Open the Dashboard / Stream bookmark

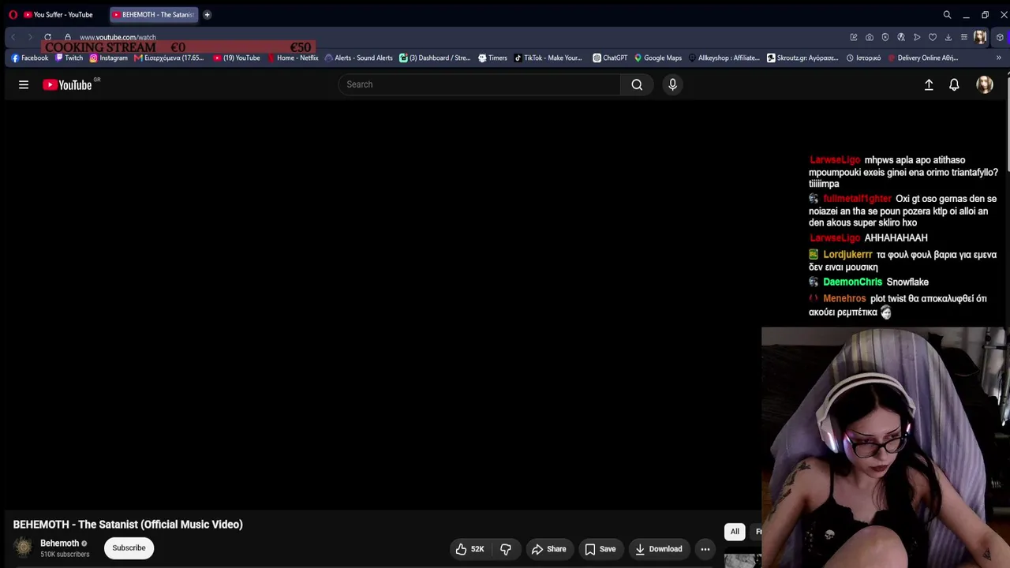435,58
